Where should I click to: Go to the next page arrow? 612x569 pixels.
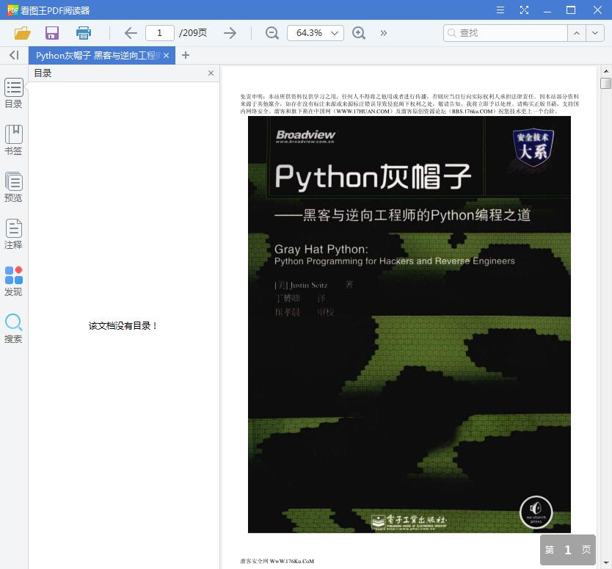point(230,33)
